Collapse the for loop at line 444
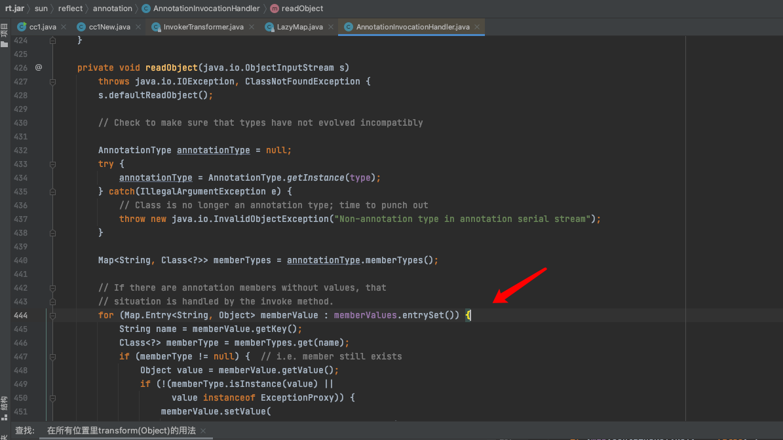Image resolution: width=783 pixels, height=440 pixels. pos(52,316)
